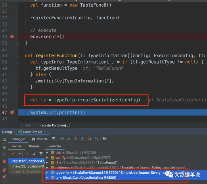Rerun the ScalaEnv debug session
Screen dimensions: 207x184
click(4, 139)
